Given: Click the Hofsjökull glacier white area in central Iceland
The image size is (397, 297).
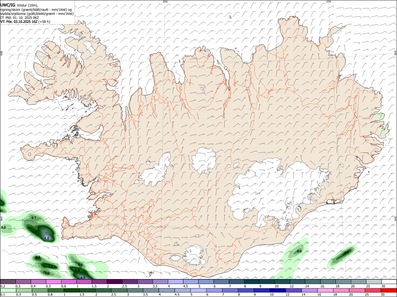Looking at the screenshot, I should (204, 160).
